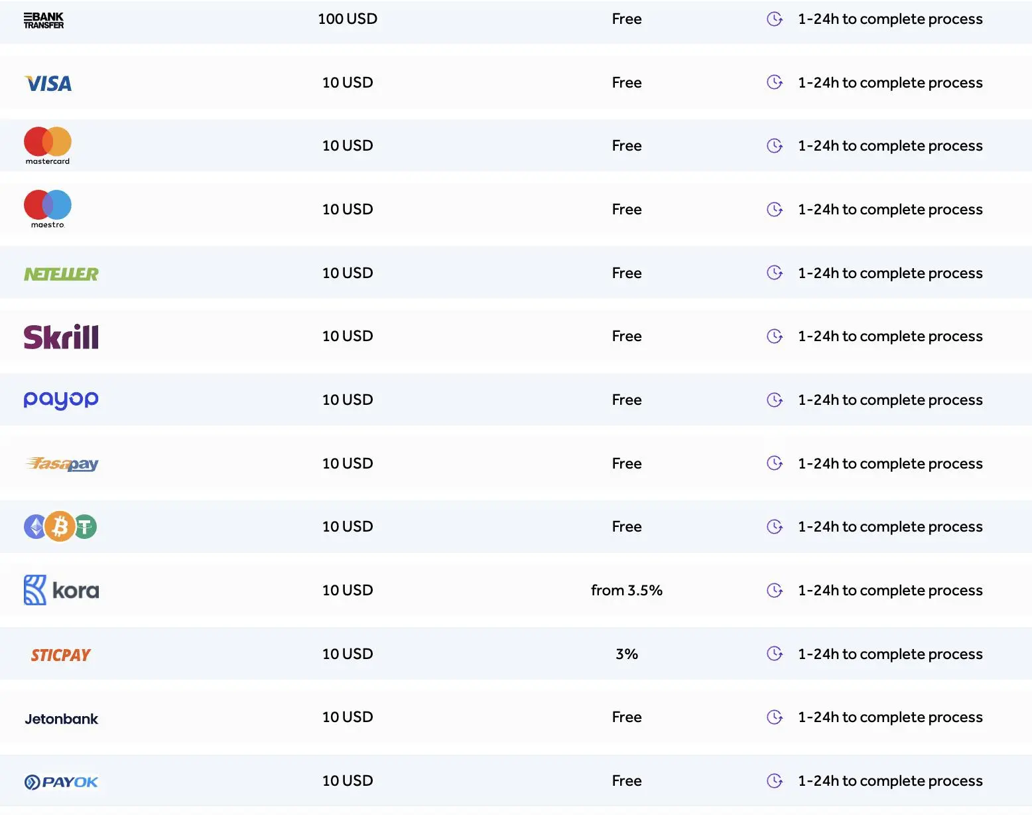Click the clock icon in the Payop row
This screenshot has width=1032, height=815.
pyautogui.click(x=775, y=400)
